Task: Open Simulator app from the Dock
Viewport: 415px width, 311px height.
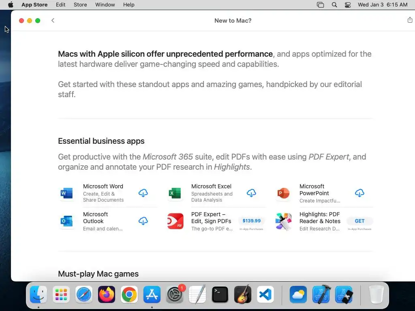Action: (x=344, y=294)
